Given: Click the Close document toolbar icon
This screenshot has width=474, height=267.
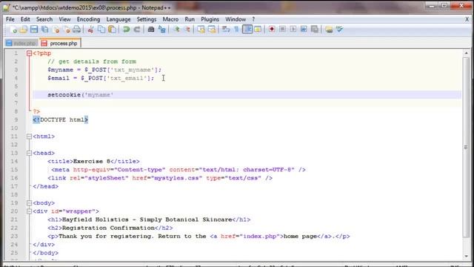Looking at the screenshot, I should point(56,30).
